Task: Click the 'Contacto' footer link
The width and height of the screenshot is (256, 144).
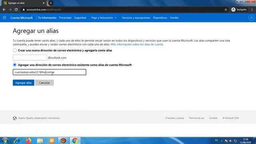Action: pyautogui.click(x=213, y=118)
